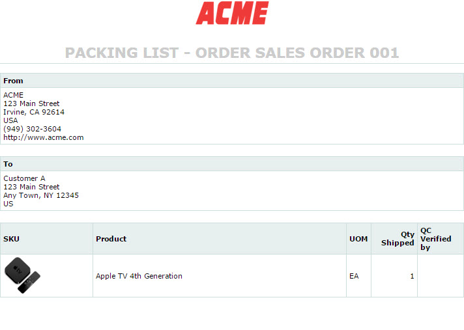The width and height of the screenshot is (464, 330).
Task: Select Apple TV 4th Generation product text
Action: coord(139,276)
